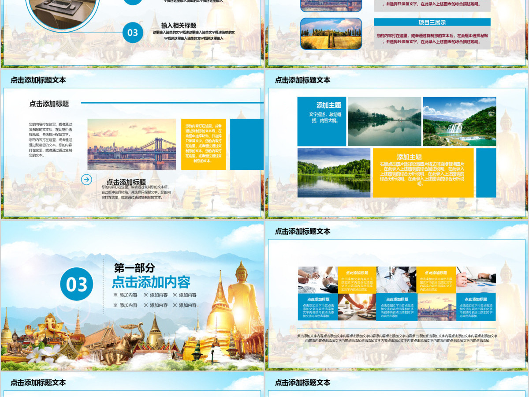Click the circled right-arrow icon beside the heading
529x397 pixels.
click(86, 180)
